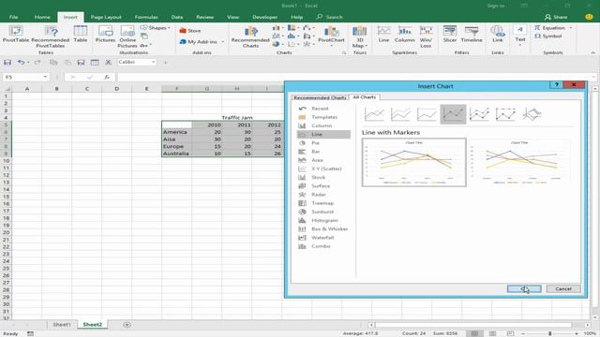This screenshot has height=337, width=600.
Task: Select the first Line with Markers preview
Action: [414, 162]
